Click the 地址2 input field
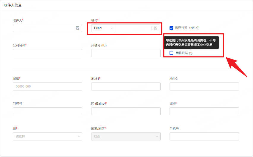The width and height of the screenshot is (253, 157). (204, 86)
